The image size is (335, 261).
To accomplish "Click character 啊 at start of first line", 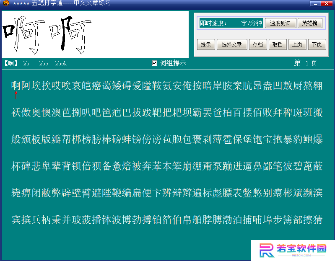I will tap(16, 85).
